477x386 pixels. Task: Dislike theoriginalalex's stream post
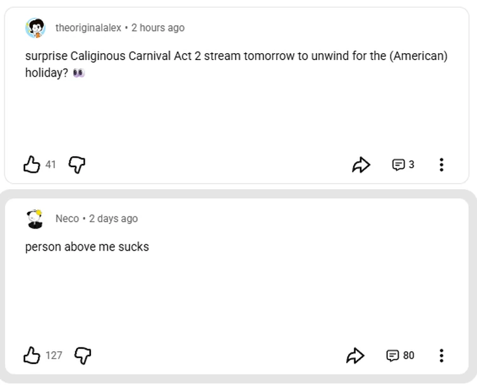(x=76, y=165)
